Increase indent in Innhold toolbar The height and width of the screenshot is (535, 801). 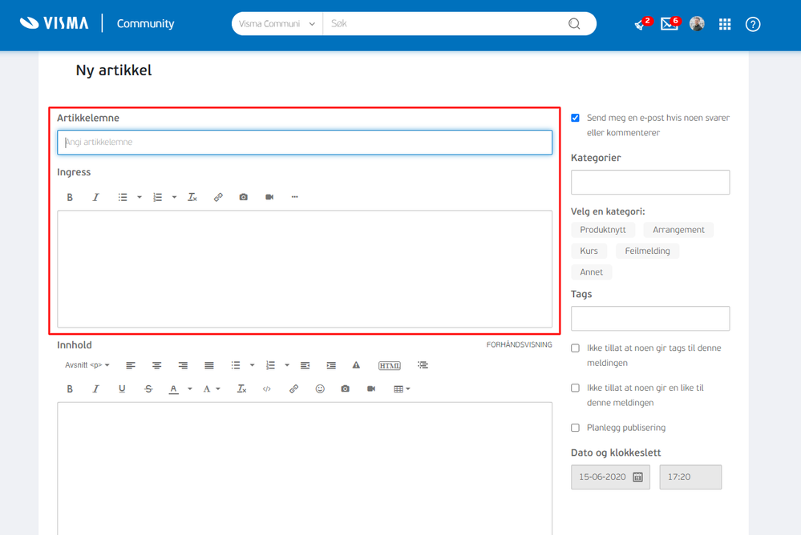(x=331, y=365)
